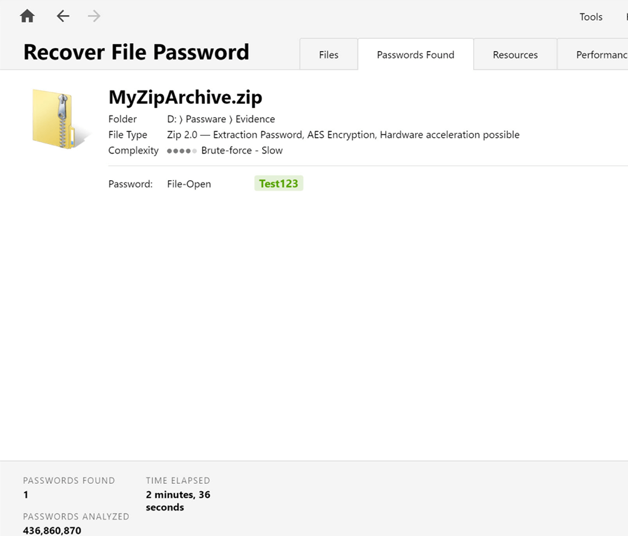The height and width of the screenshot is (536, 628).
Task: Click the Recover File Password heading
Action: coord(136,52)
